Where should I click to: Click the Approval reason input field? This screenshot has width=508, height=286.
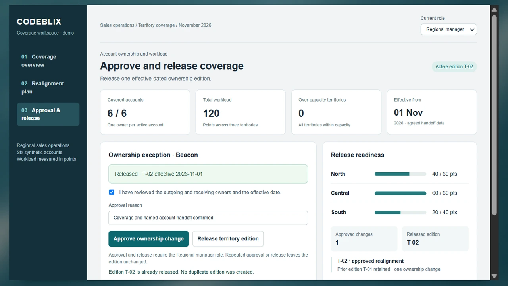coord(208,218)
